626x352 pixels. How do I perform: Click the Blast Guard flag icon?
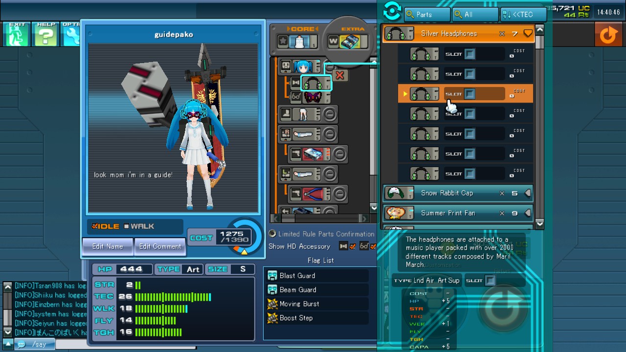pyautogui.click(x=272, y=276)
